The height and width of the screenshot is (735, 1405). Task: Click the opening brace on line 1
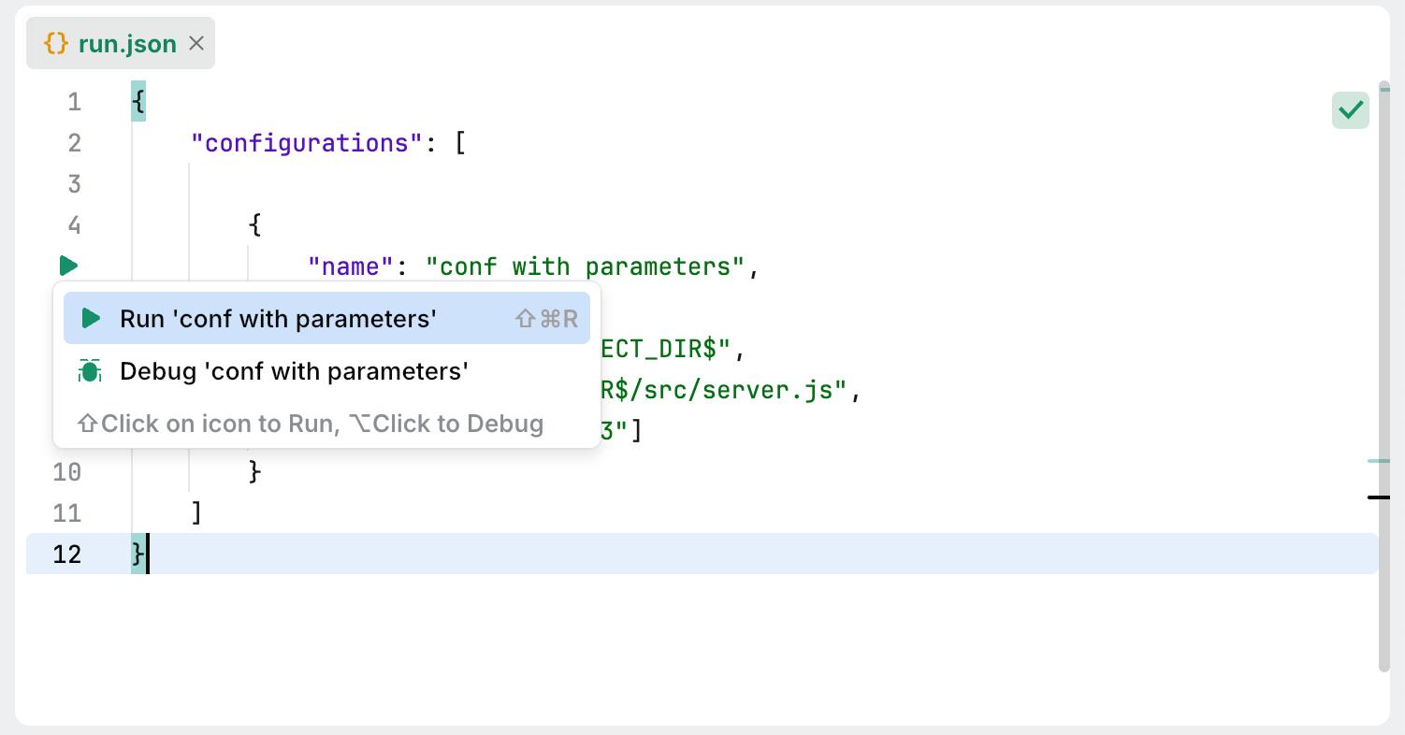click(x=138, y=102)
